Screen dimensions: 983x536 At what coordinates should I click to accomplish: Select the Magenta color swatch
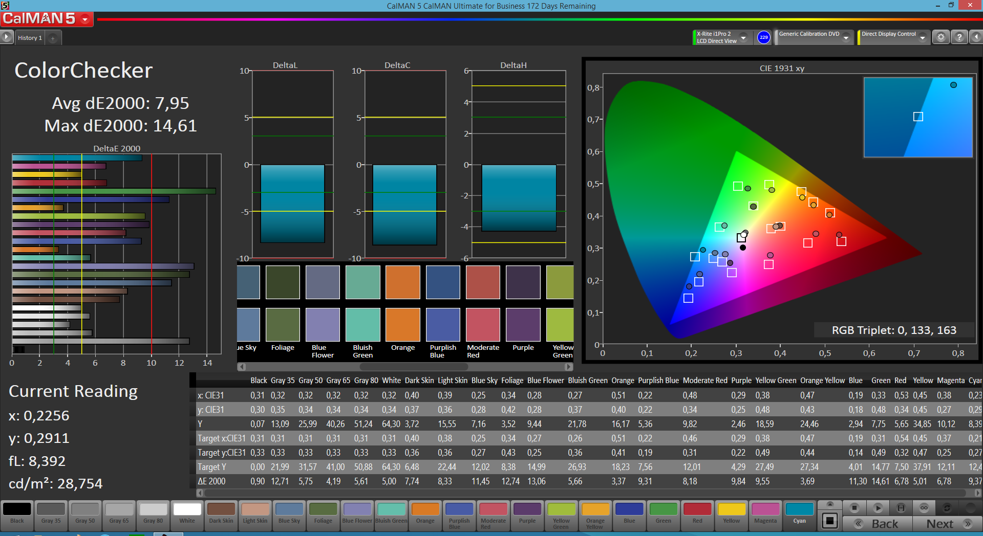pos(765,513)
